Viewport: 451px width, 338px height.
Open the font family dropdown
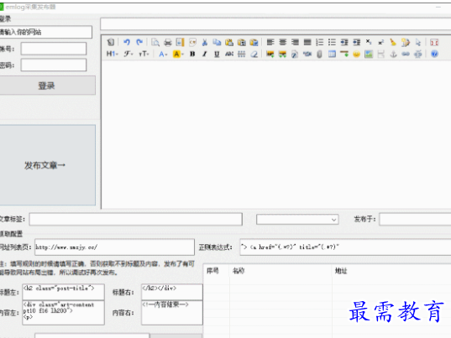click(x=128, y=54)
